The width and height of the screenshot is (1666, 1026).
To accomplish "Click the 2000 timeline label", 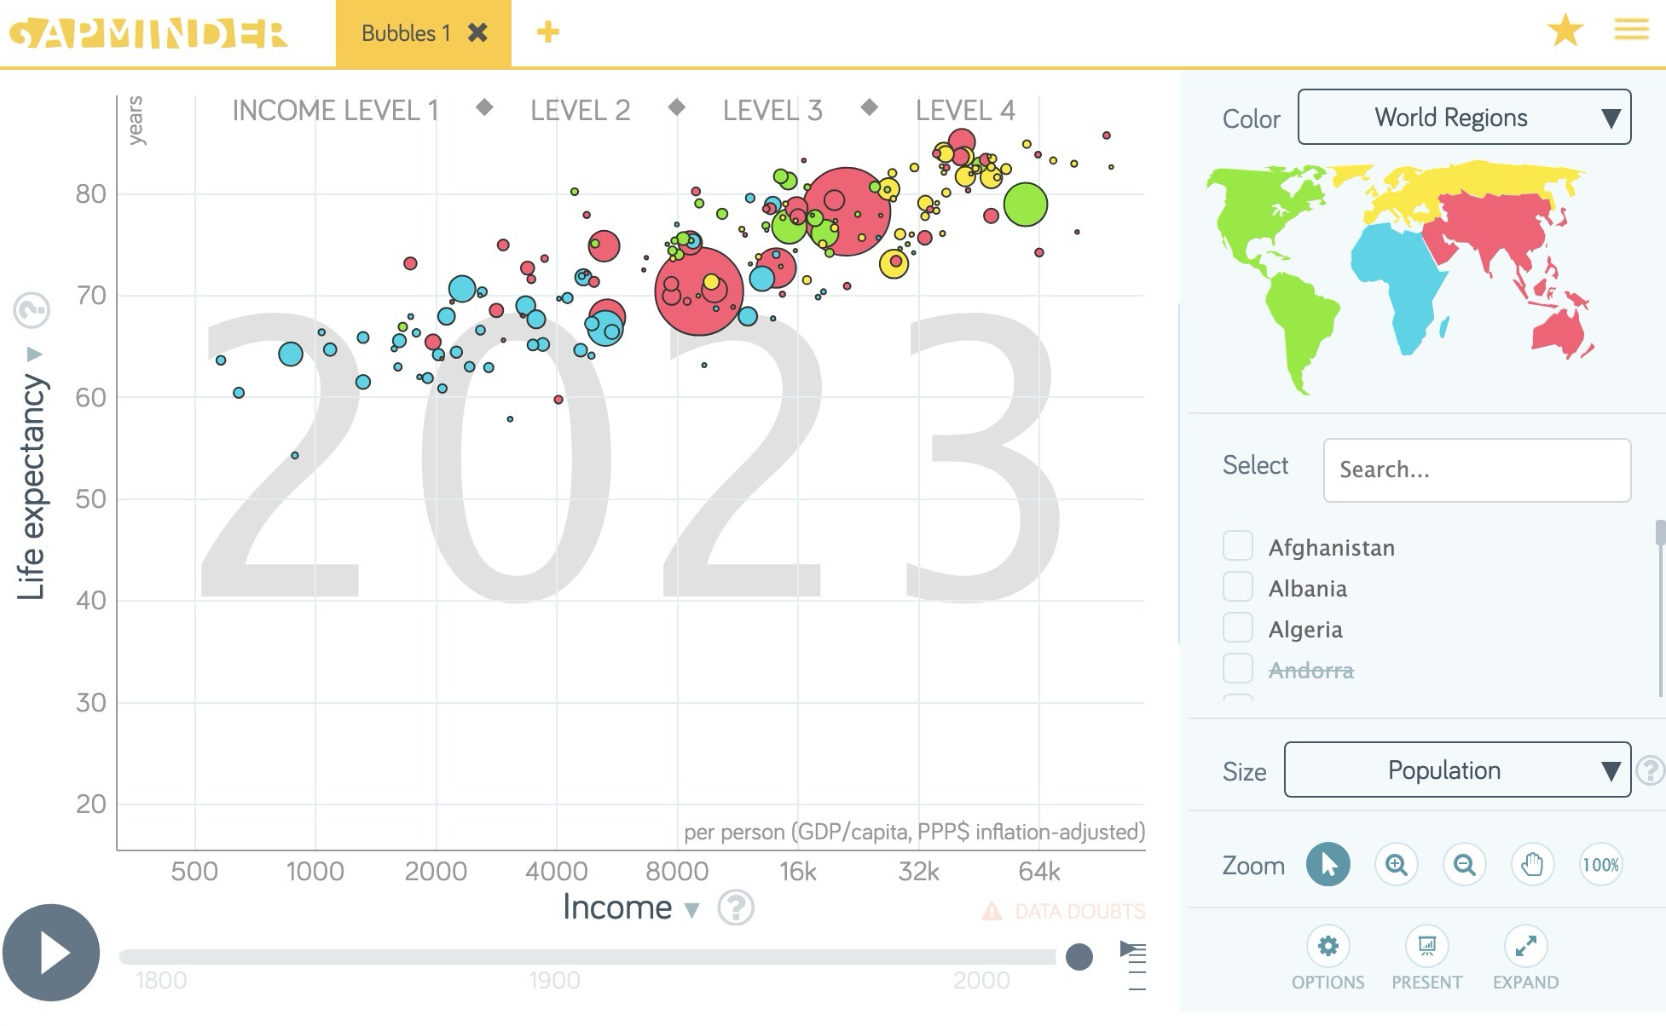I will pyautogui.click(x=981, y=980).
